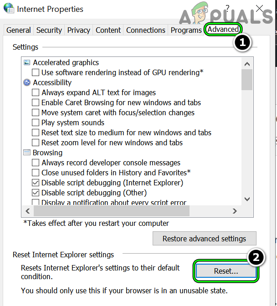Close the Internet Properties dialog
277x306 pixels.
(x=259, y=8)
